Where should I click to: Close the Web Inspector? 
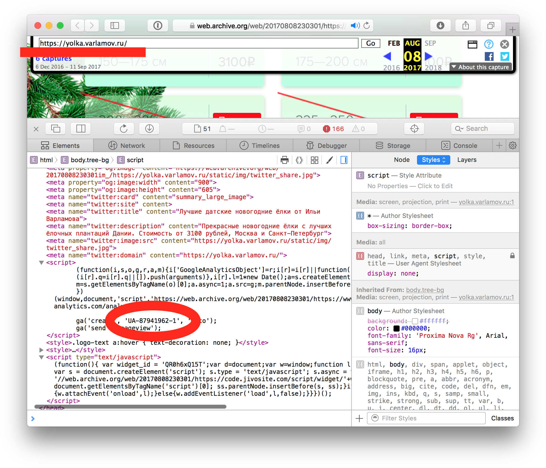pos(36,129)
